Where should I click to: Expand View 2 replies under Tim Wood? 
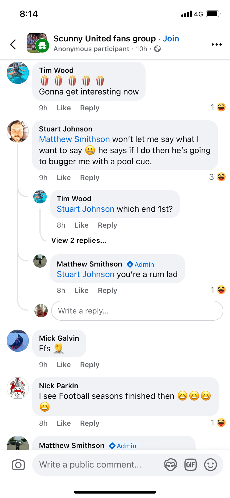[x=79, y=240]
